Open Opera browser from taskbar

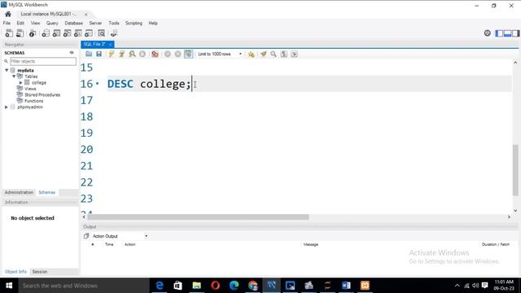pos(215,286)
